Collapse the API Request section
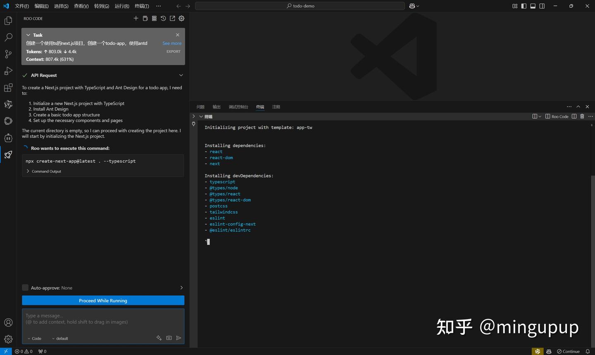Viewport: 595px width, 355px height. click(181, 75)
